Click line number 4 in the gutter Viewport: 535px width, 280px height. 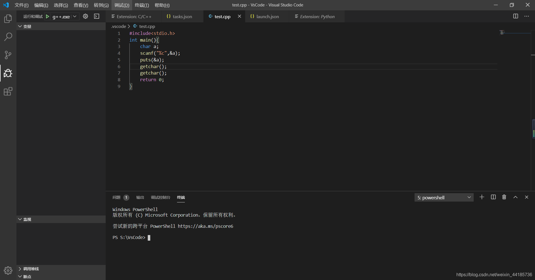[x=119, y=53]
